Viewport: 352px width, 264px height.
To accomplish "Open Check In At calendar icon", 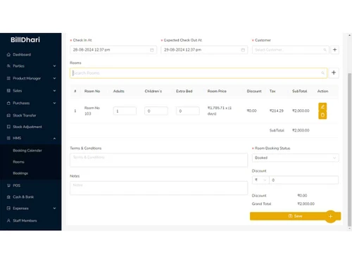I will pyautogui.click(x=152, y=50).
